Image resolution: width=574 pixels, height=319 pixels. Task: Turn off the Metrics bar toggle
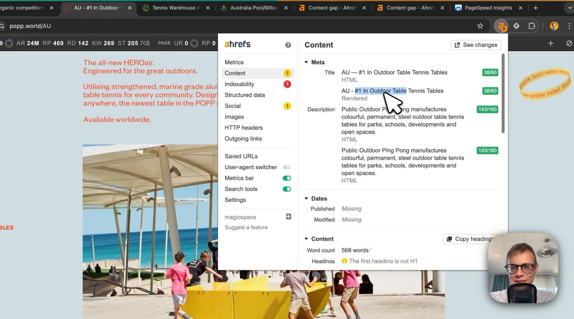click(x=287, y=178)
